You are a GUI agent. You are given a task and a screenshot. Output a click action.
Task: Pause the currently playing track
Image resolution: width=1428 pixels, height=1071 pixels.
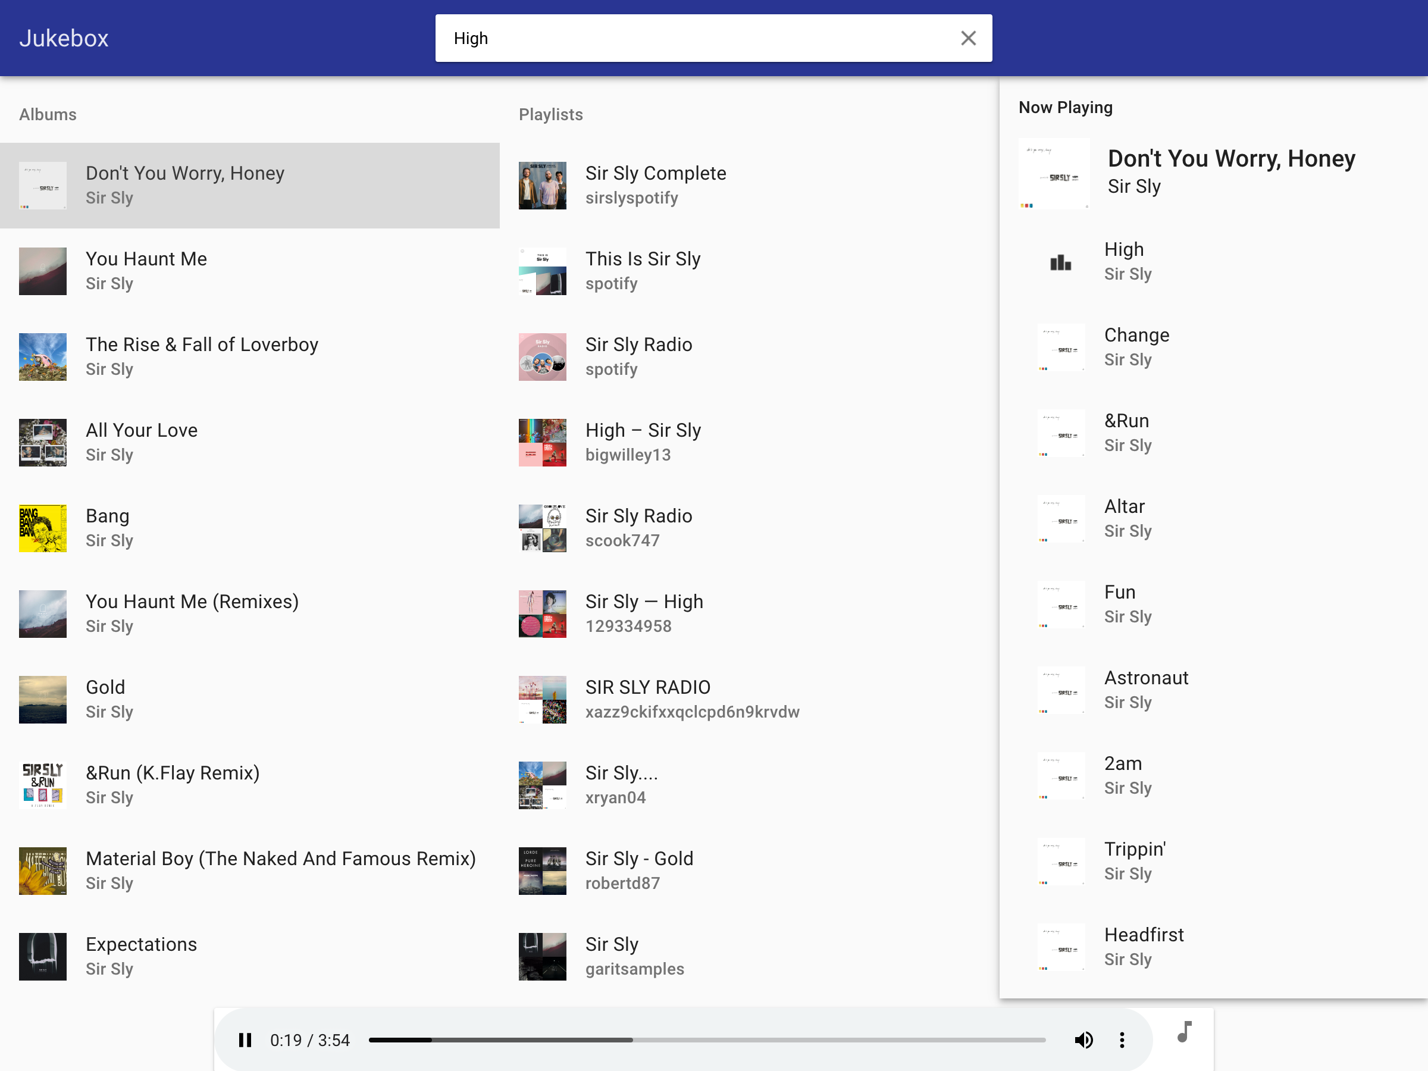(245, 1039)
